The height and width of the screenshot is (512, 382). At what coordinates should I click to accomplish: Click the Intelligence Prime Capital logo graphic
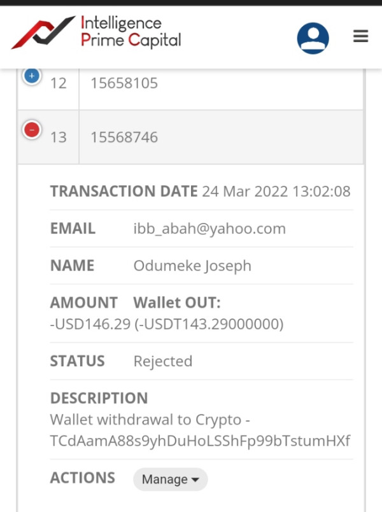43,32
